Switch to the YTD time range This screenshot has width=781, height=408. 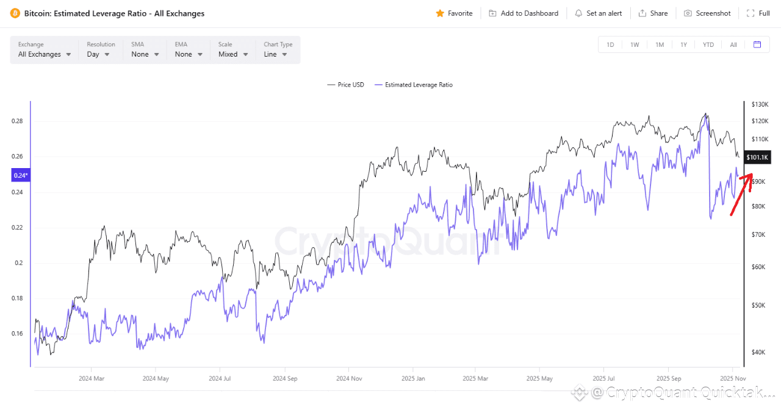pyautogui.click(x=708, y=44)
